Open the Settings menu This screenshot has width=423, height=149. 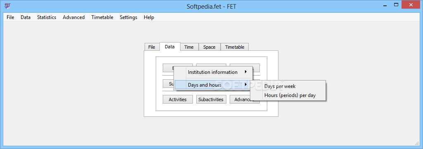click(128, 17)
